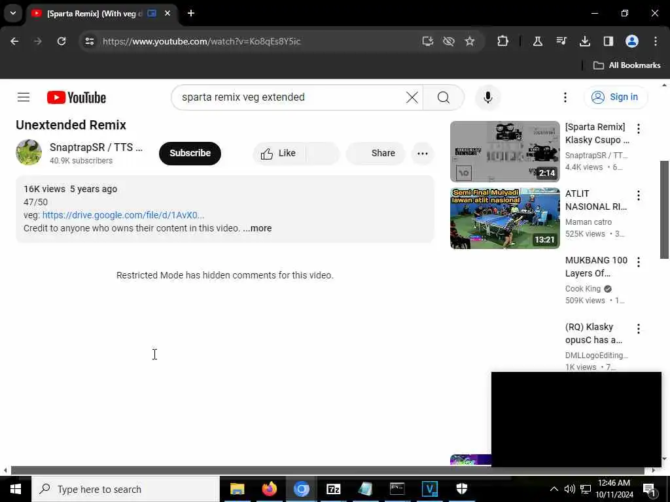
Task: Open options menu for Klasky Csupo video
Action: (x=639, y=129)
